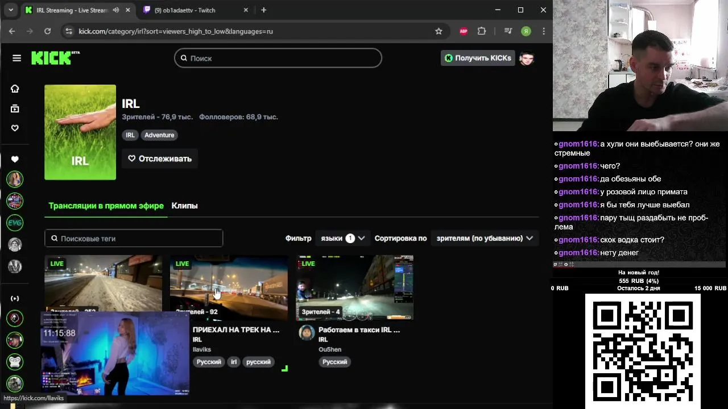
Task: Click chat message скок водка стоит?
Action: 632,240
